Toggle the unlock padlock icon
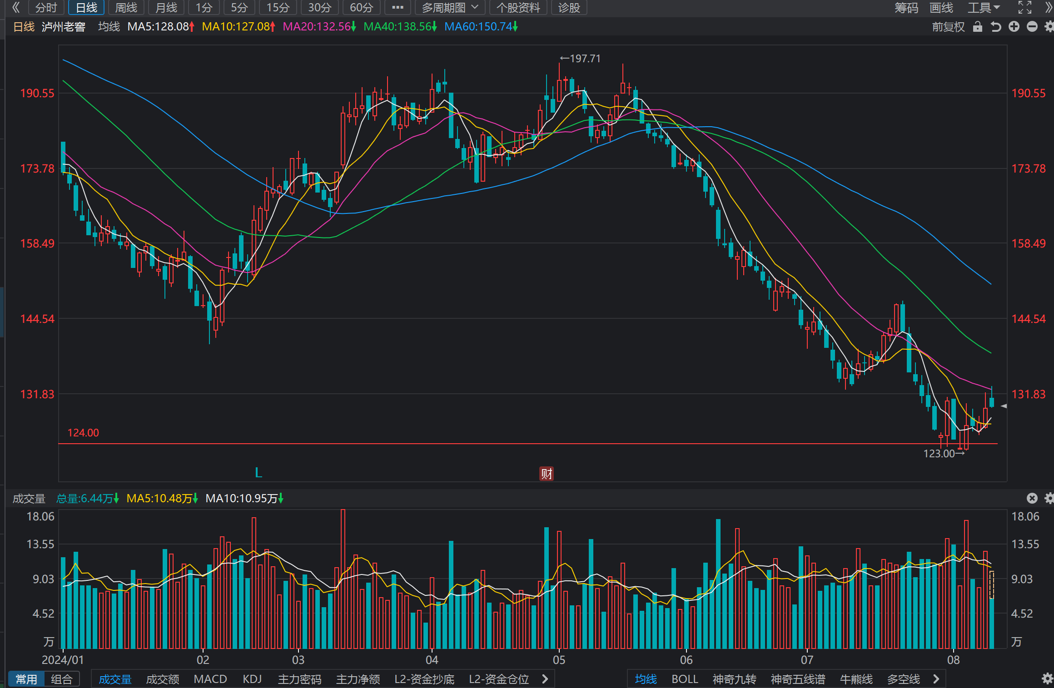The image size is (1054, 688). click(978, 27)
